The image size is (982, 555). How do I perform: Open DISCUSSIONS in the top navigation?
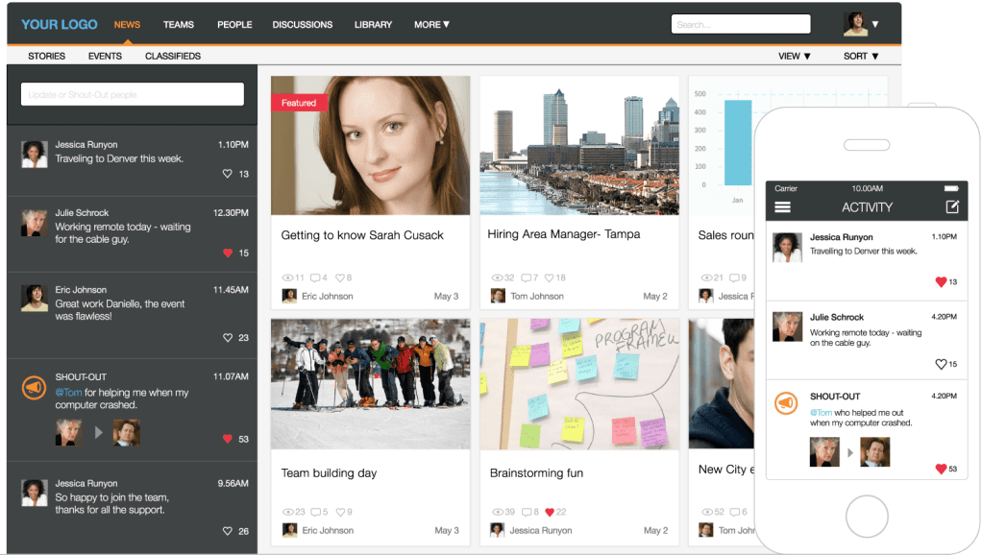(303, 24)
